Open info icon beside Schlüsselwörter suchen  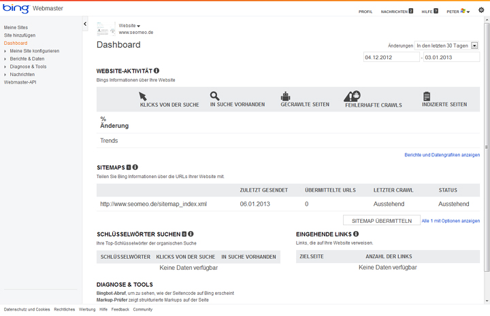click(191, 234)
